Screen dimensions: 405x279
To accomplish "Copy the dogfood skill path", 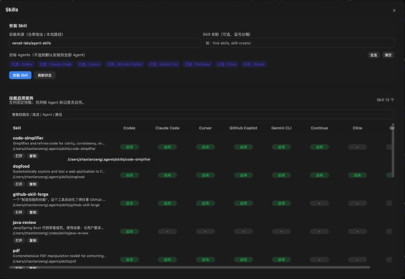I will (x=33, y=184).
